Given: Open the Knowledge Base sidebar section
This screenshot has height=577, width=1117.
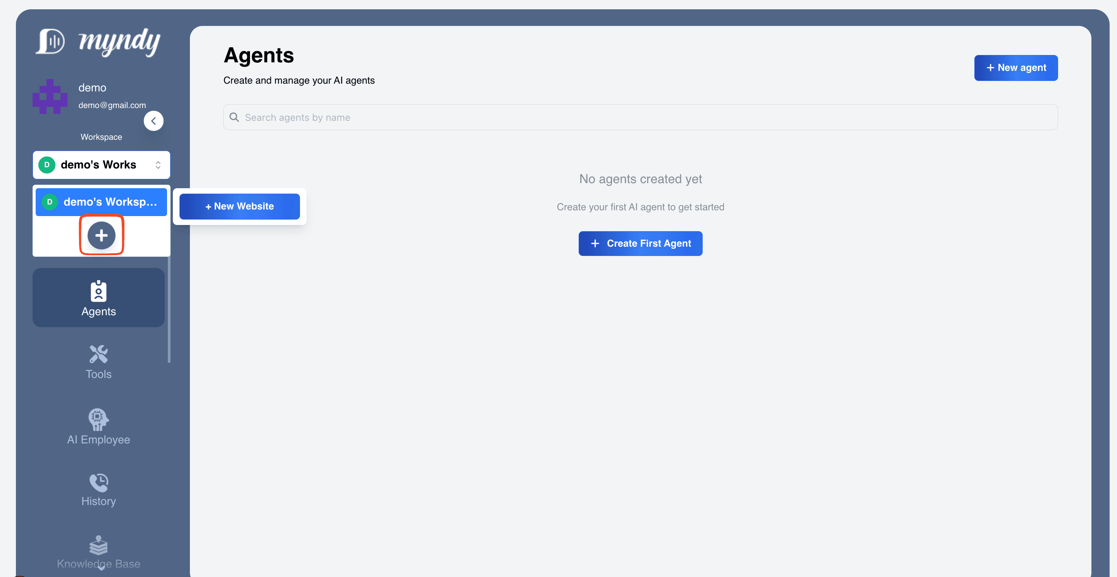Looking at the screenshot, I should point(98,552).
